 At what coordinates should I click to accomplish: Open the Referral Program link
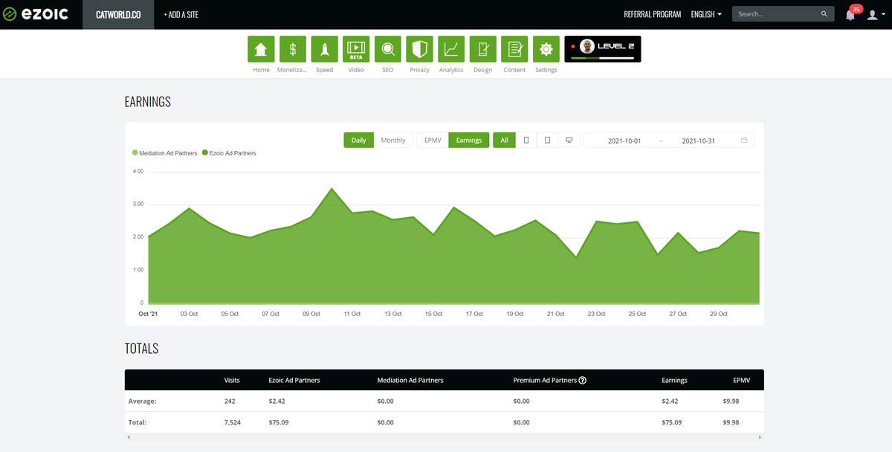[x=652, y=14]
